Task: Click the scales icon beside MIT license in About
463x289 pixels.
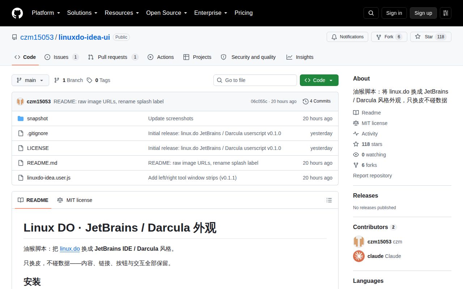Action: point(356,123)
